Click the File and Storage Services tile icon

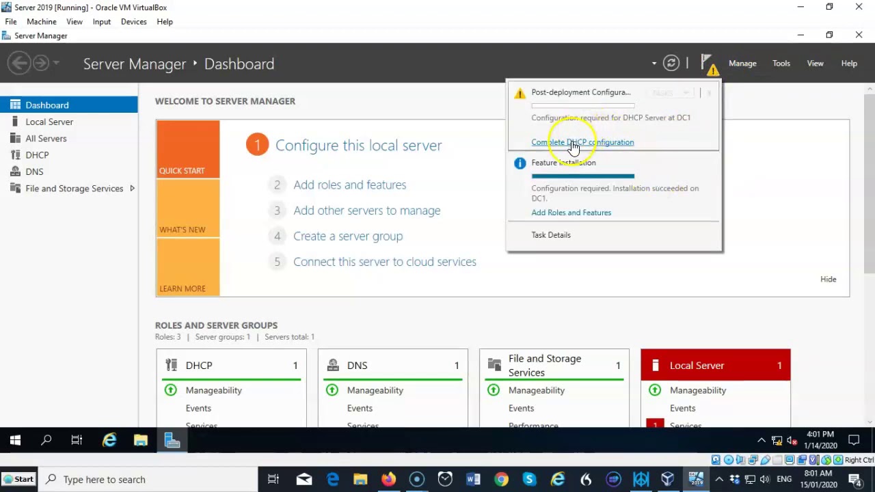(494, 366)
